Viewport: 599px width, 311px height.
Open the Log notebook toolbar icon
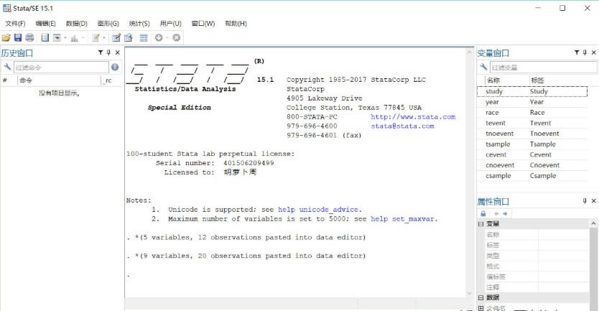[x=45, y=37]
